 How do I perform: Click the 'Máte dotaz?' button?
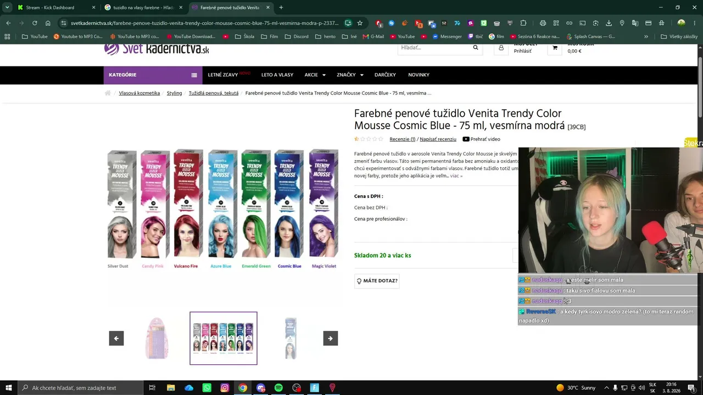pyautogui.click(x=377, y=281)
